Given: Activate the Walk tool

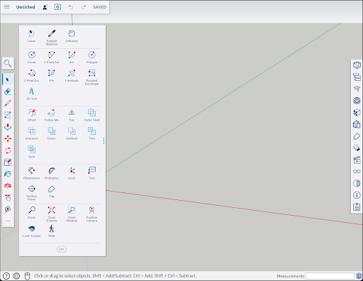Looking at the screenshot, I should coord(52,231).
